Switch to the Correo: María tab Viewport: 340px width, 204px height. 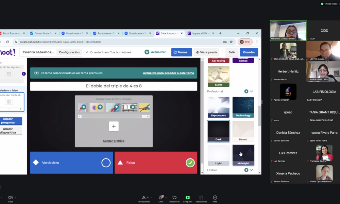pyautogui.click(x=43, y=33)
